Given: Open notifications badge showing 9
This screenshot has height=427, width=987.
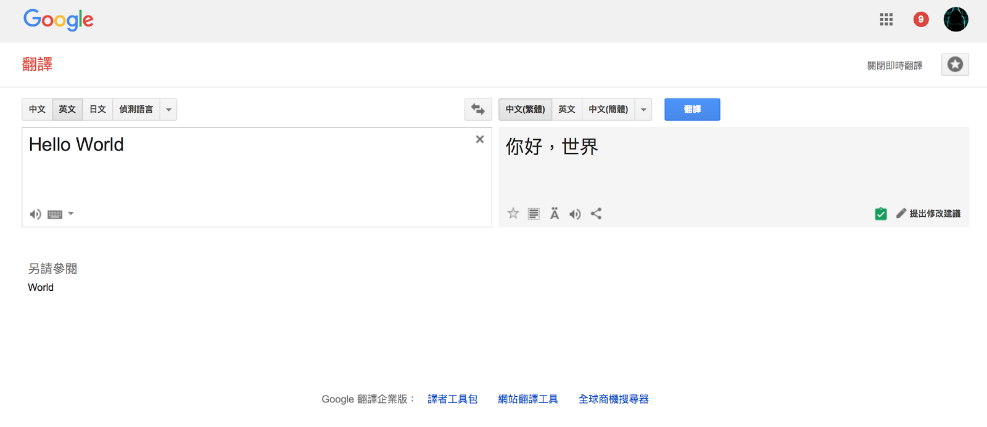Looking at the screenshot, I should (x=921, y=20).
